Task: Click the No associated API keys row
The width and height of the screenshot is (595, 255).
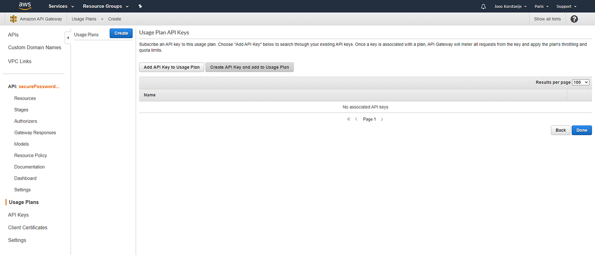Action: tap(365, 107)
